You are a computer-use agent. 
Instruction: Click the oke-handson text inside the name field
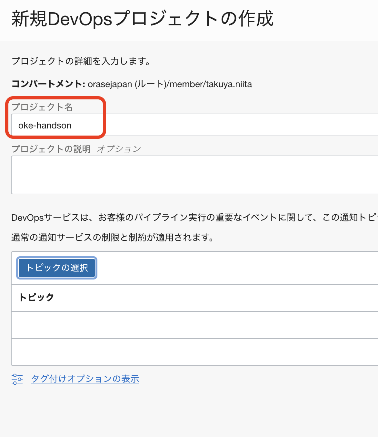[x=45, y=126]
